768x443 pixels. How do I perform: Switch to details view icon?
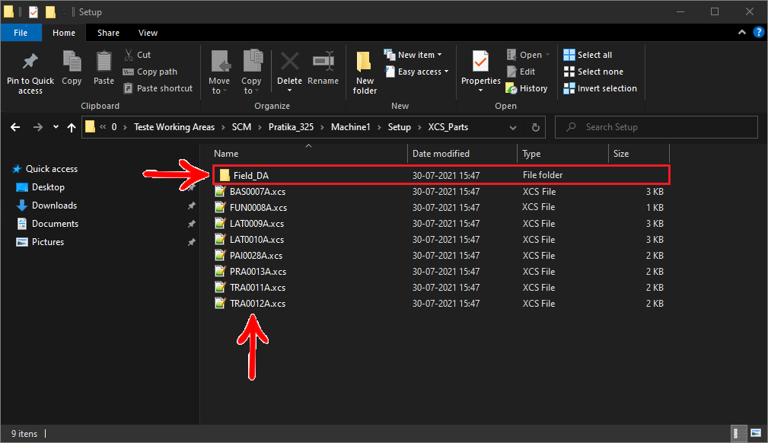coord(738,433)
